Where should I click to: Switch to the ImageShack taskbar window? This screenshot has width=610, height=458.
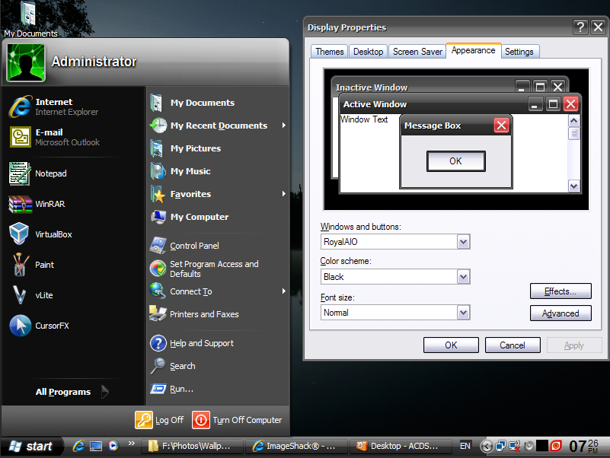[296, 447]
